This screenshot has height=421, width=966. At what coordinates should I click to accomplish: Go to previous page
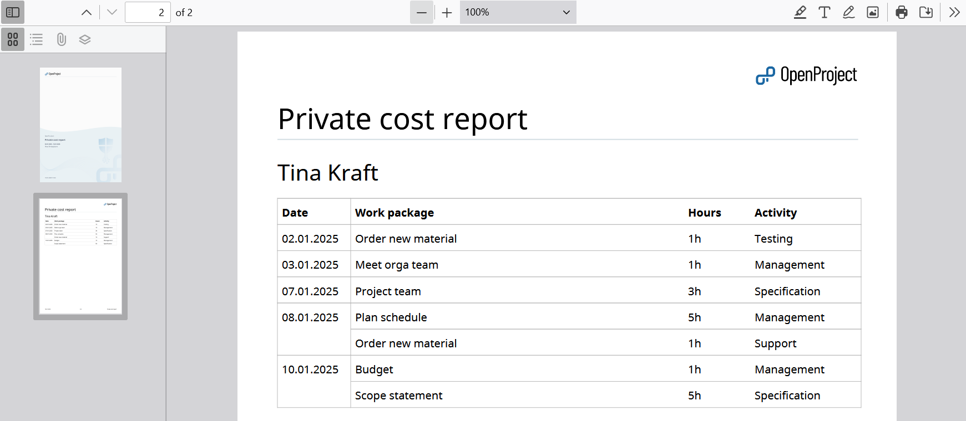(87, 12)
